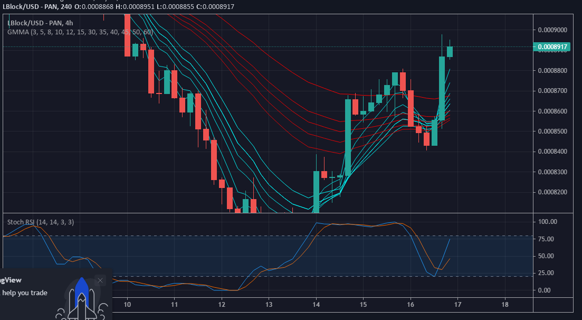Click price scale value 0.0009000
Screen dimensions: 582x320
552,30
